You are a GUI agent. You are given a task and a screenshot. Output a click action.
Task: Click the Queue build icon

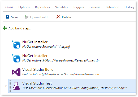27,17
